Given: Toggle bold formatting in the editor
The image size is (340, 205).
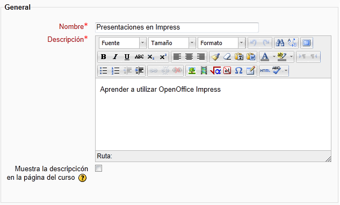Looking at the screenshot, I should tap(104, 57).
